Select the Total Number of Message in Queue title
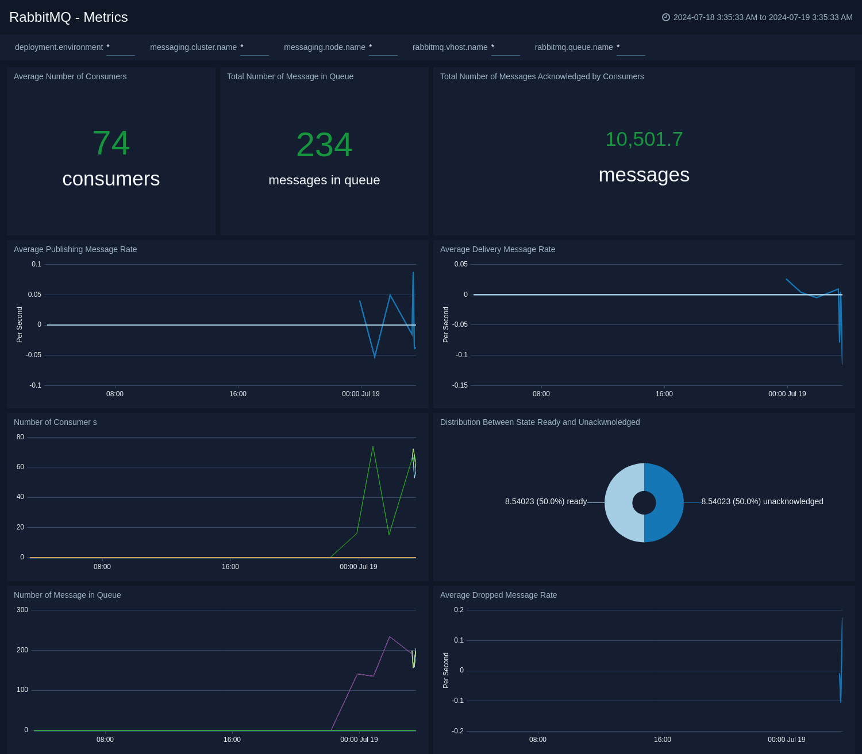Image resolution: width=862 pixels, height=754 pixels. (290, 76)
